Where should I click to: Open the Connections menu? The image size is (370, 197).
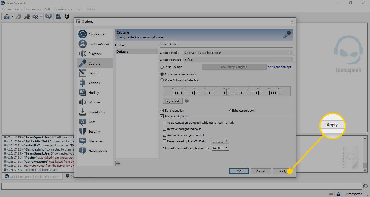click(11, 9)
